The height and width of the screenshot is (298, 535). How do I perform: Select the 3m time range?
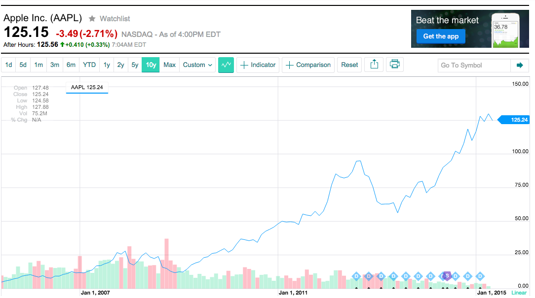tap(55, 65)
